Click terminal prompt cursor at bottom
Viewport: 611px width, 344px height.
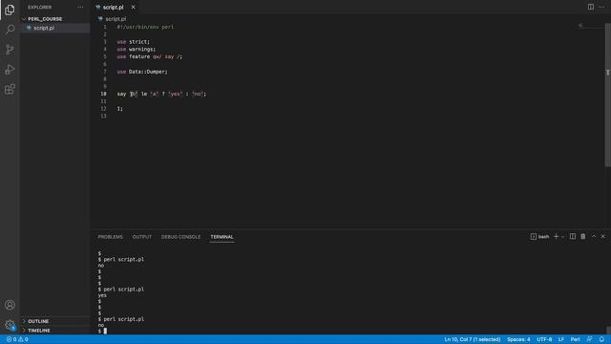pos(105,332)
